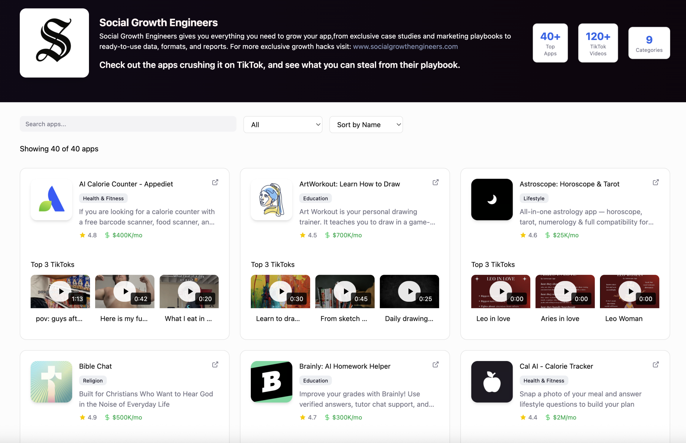The height and width of the screenshot is (443, 686).
Task: Click Bible Chat external link icon
Action: pos(215,365)
